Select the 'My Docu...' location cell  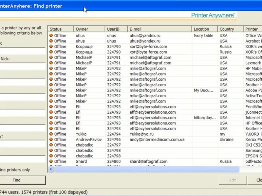click(203, 90)
